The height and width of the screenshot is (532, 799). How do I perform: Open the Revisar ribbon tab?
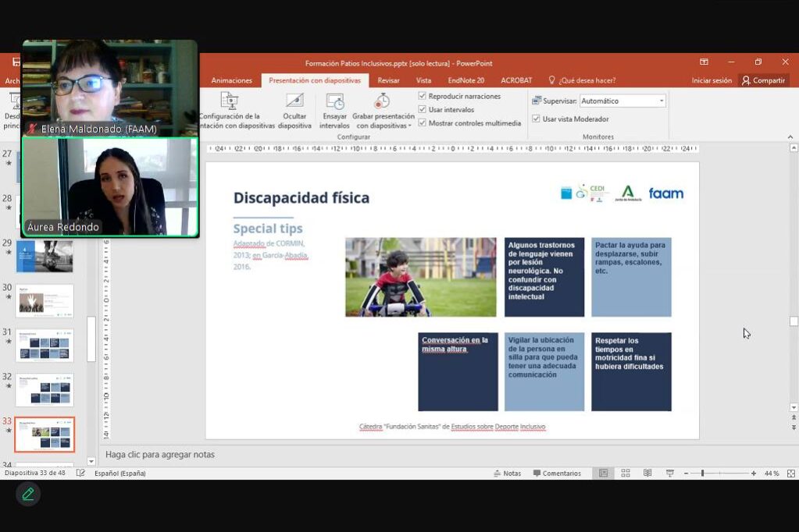coord(388,80)
